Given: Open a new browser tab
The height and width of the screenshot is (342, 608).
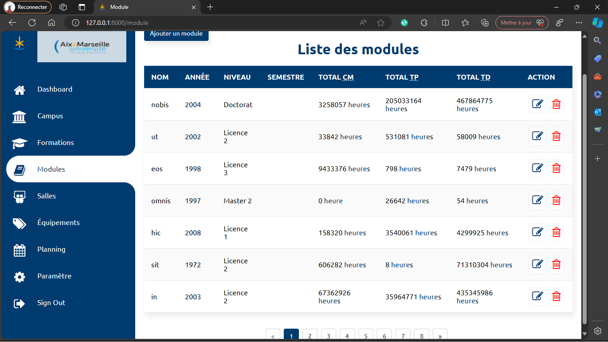Looking at the screenshot, I should [x=210, y=7].
